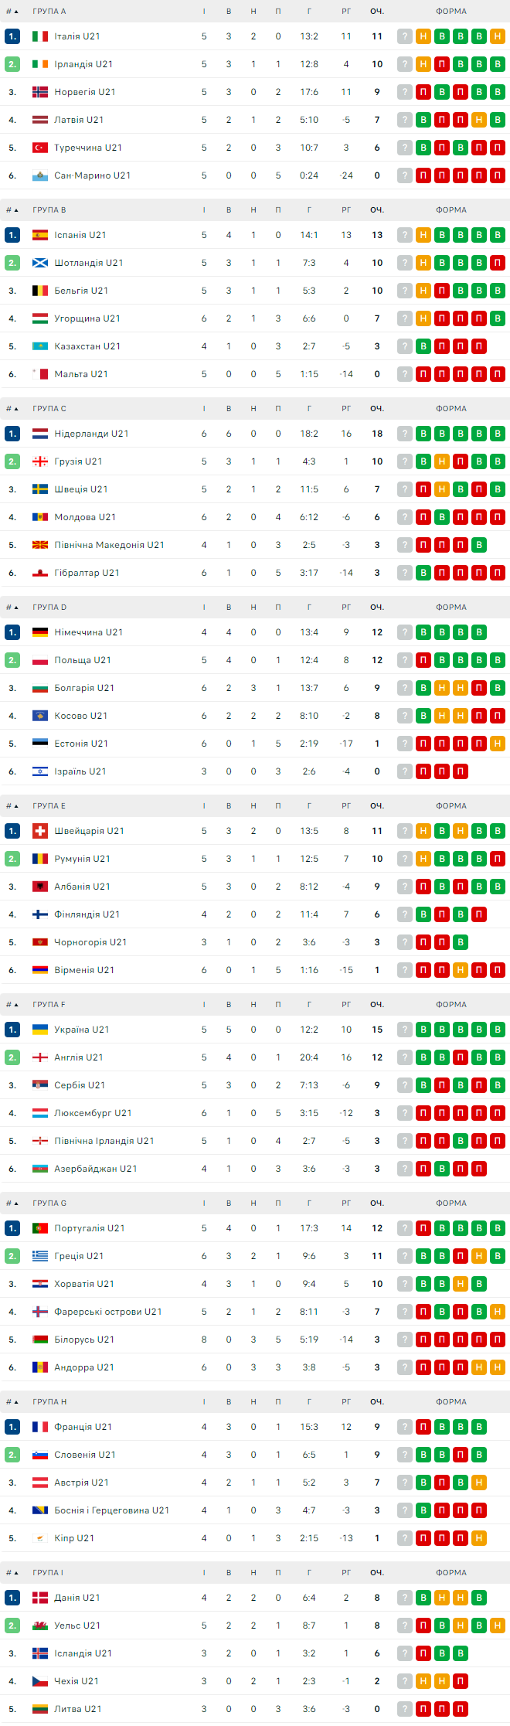Click the ФОРМА column header in Група C
Viewport: 510px width, 1726px height.
click(x=450, y=409)
